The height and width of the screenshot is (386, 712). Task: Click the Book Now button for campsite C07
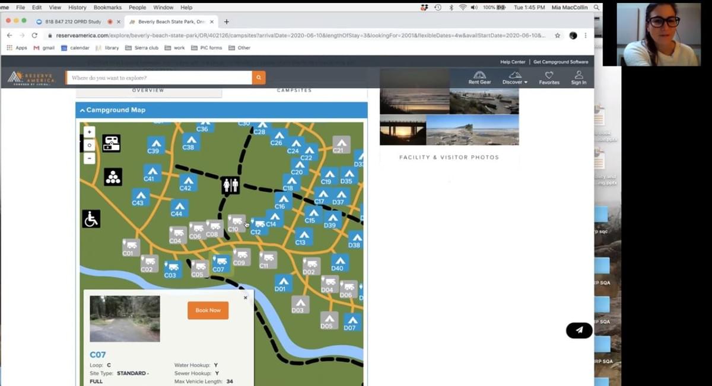[x=207, y=310]
